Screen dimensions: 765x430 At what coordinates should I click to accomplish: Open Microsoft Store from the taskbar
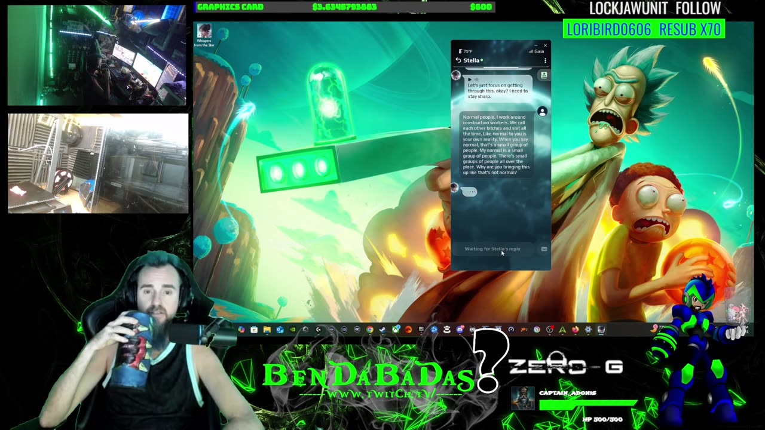(254, 329)
